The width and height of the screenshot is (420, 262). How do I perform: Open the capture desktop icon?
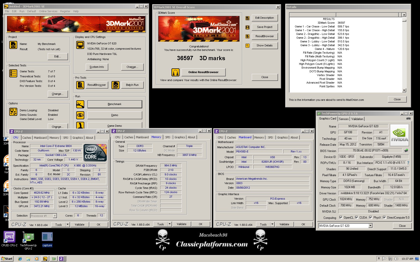pos(47,239)
